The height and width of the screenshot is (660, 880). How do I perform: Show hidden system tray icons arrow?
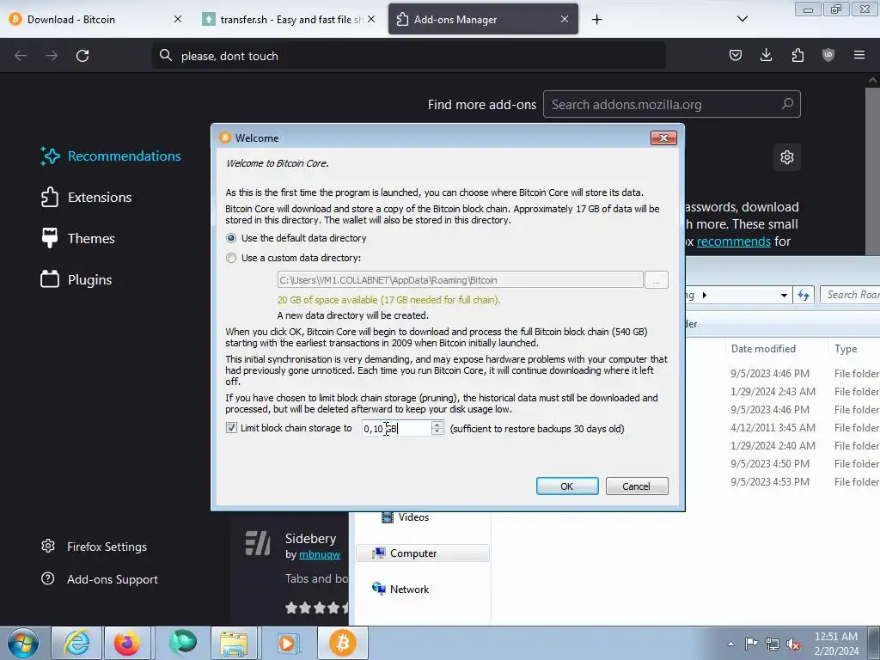730,644
